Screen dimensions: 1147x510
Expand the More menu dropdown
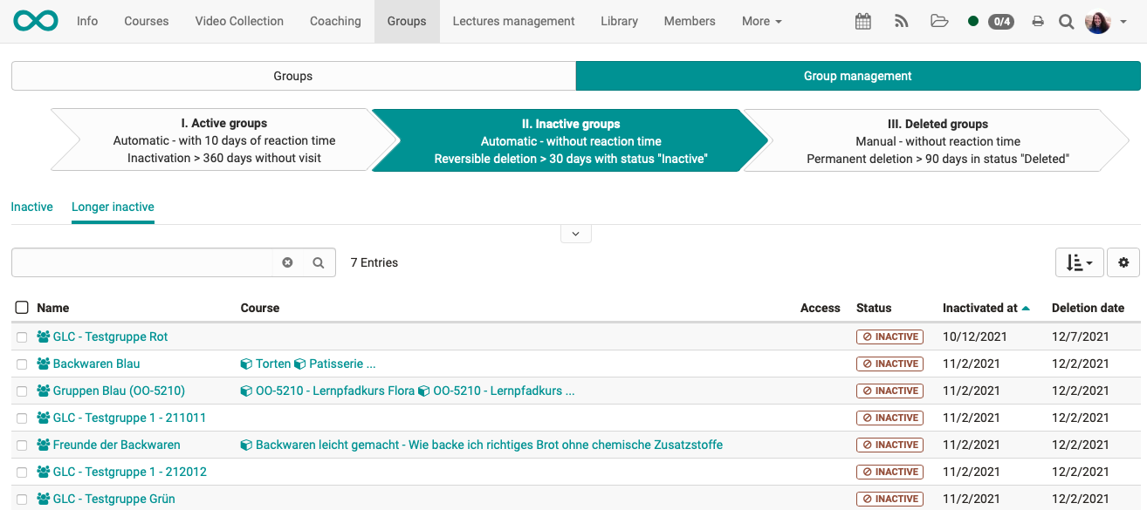click(761, 21)
